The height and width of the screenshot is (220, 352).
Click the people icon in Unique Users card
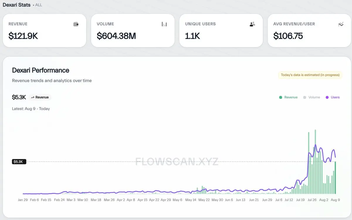(x=252, y=24)
